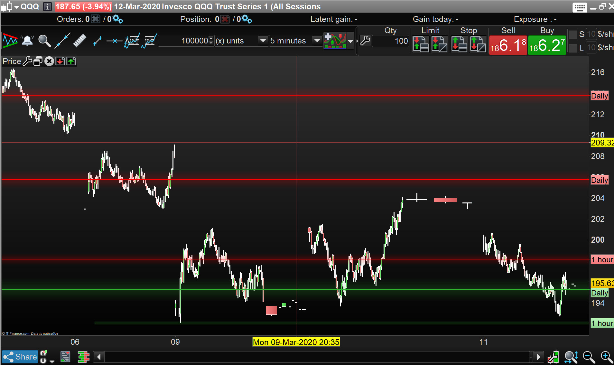This screenshot has height=365, width=614.
Task: Click the S value field showing 10
Action: [x=591, y=34]
